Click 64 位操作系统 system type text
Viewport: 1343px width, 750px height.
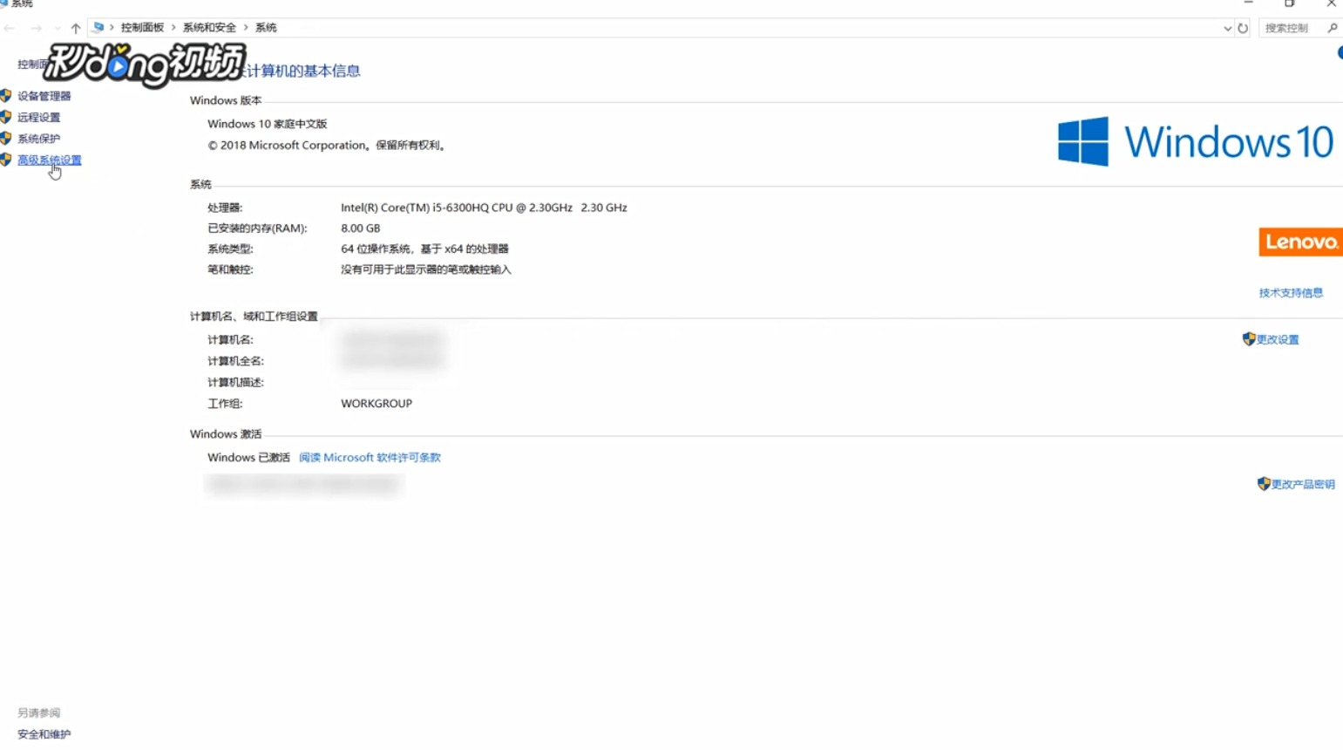(424, 249)
